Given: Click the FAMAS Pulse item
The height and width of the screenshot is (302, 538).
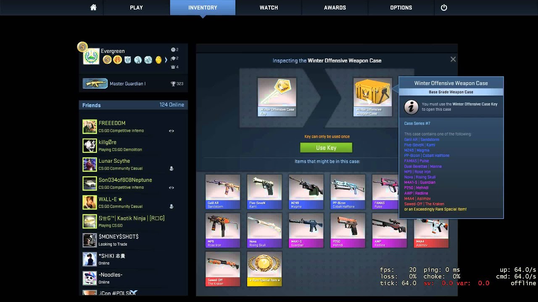Looking at the screenshot, I should [385, 192].
